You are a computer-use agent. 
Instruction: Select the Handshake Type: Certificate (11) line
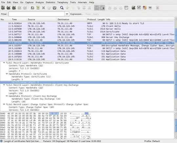pos(31,77)
